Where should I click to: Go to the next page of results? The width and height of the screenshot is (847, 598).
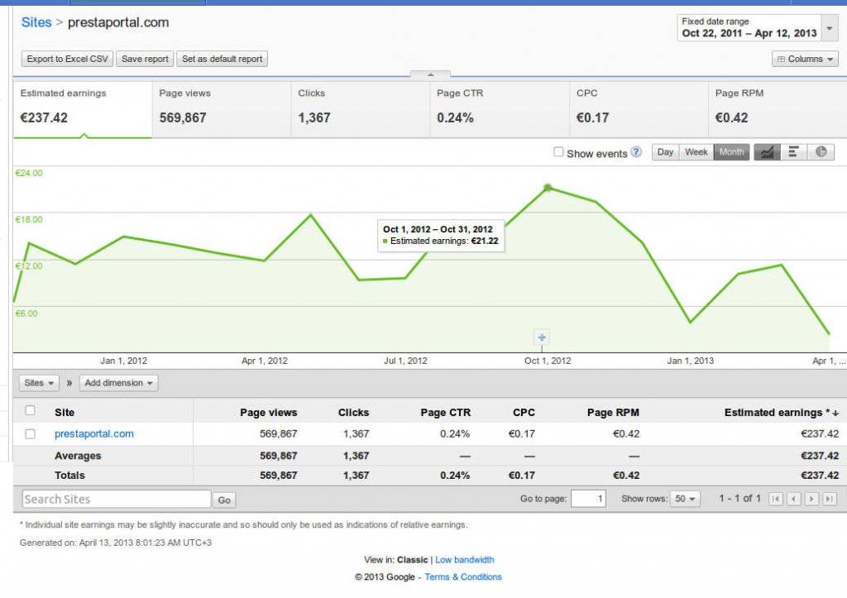pyautogui.click(x=812, y=499)
